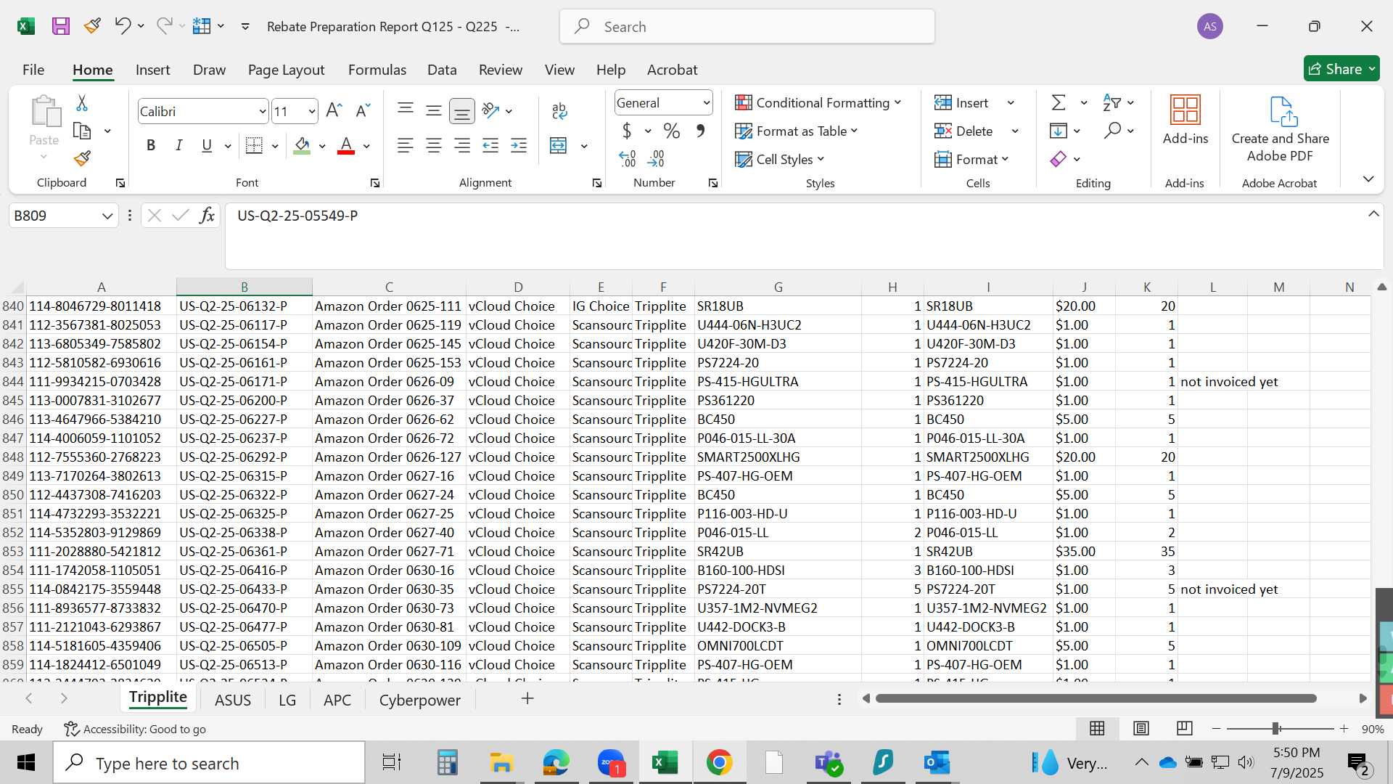The height and width of the screenshot is (784, 1393).
Task: Click the Save icon in title bar
Action: (61, 27)
